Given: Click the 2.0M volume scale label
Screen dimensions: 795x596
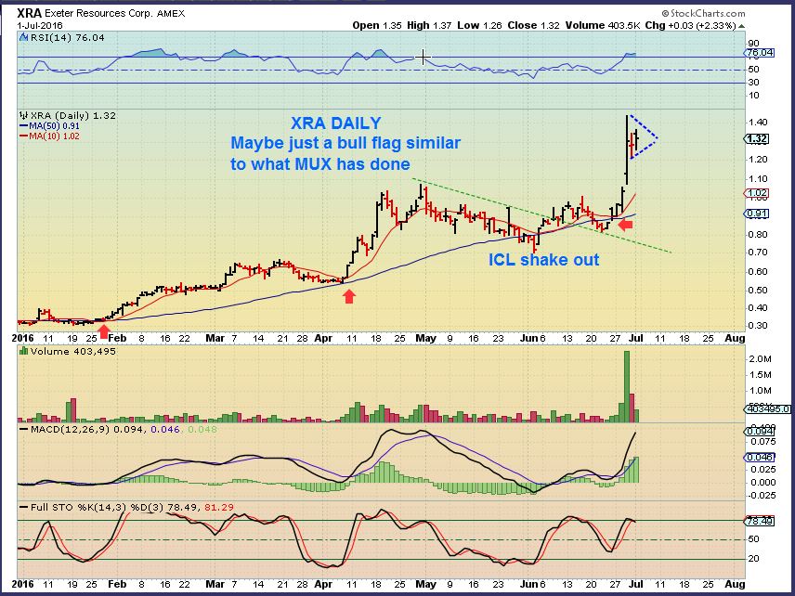Looking at the screenshot, I should click(x=760, y=359).
